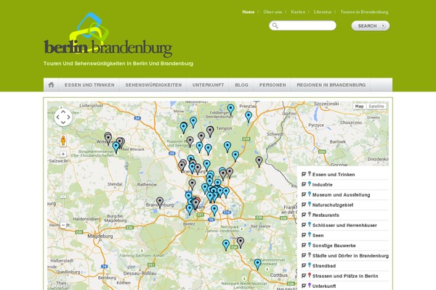This screenshot has height=290, width=436.
Task: Click the blue pin icon beside Industrie
Action: 310,184
